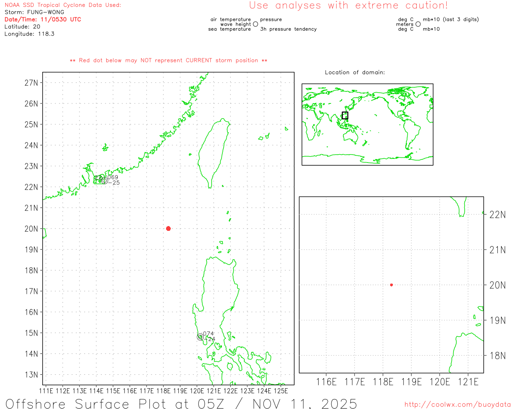Open the coolwx.com buoydata link
The image size is (511, 409).
tap(457, 405)
